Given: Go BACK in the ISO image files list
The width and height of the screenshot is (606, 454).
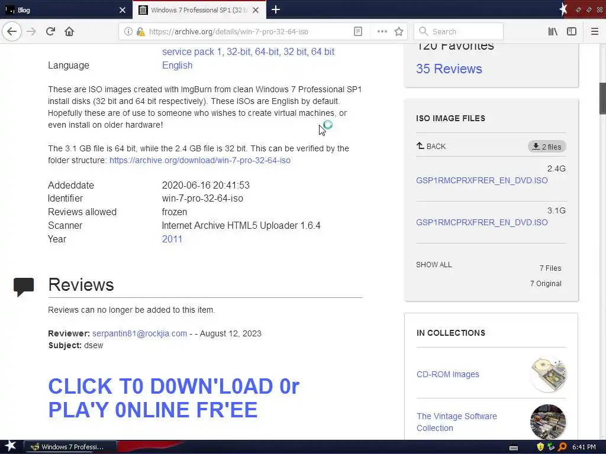Looking at the screenshot, I should 431,147.
